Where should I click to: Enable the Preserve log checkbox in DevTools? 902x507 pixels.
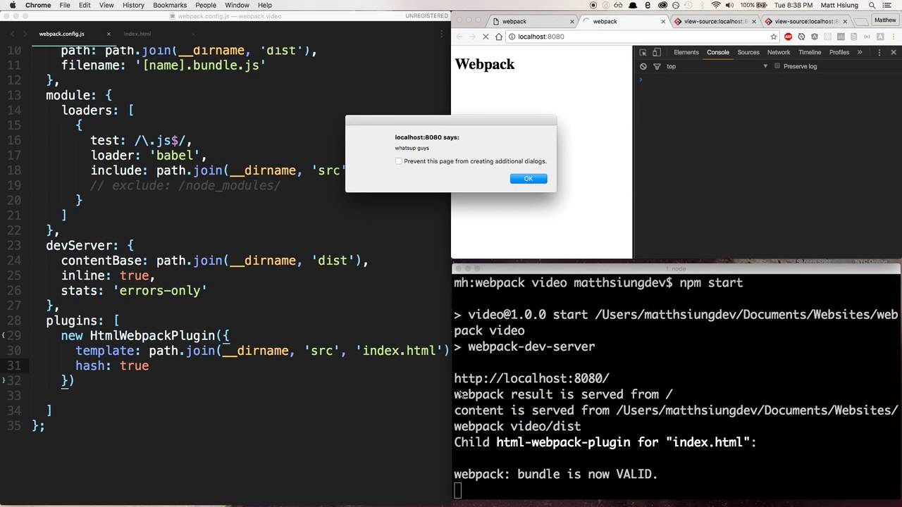coord(777,66)
